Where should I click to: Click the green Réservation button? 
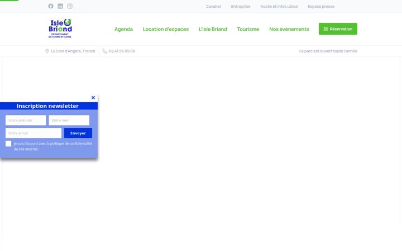click(338, 29)
